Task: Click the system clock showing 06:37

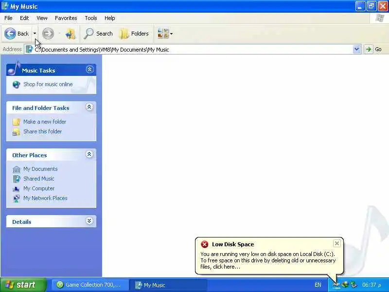Action: [371, 285]
